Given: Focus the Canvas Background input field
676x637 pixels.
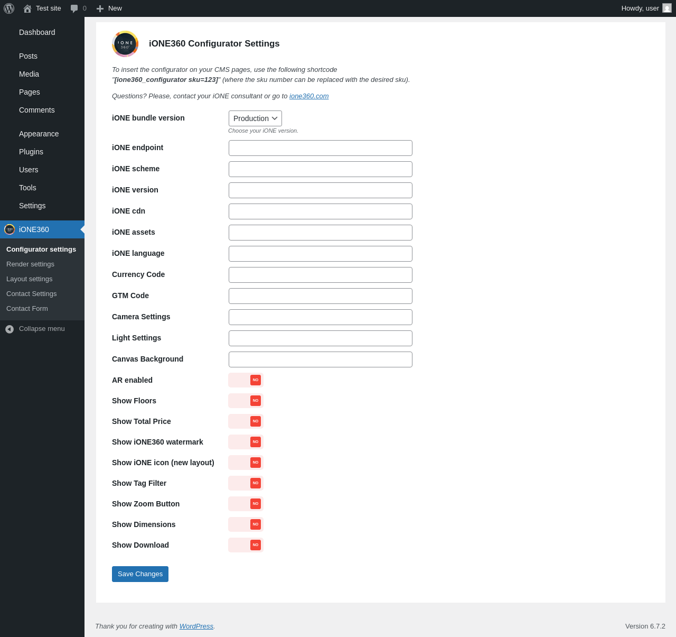Looking at the screenshot, I should pos(321,359).
